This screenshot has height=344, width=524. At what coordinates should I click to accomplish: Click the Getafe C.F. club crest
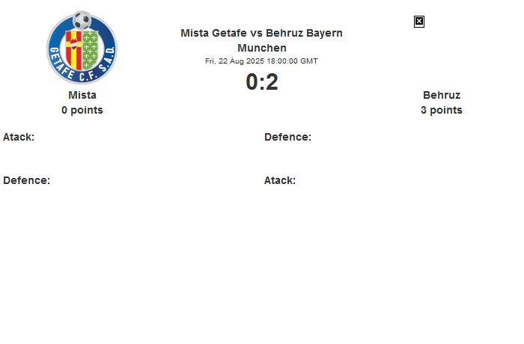(x=82, y=47)
